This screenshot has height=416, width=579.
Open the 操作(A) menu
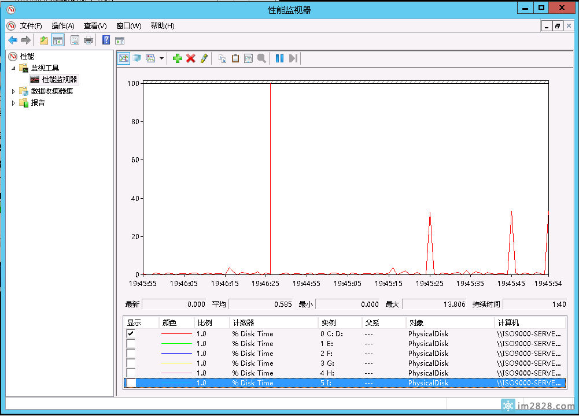point(63,25)
